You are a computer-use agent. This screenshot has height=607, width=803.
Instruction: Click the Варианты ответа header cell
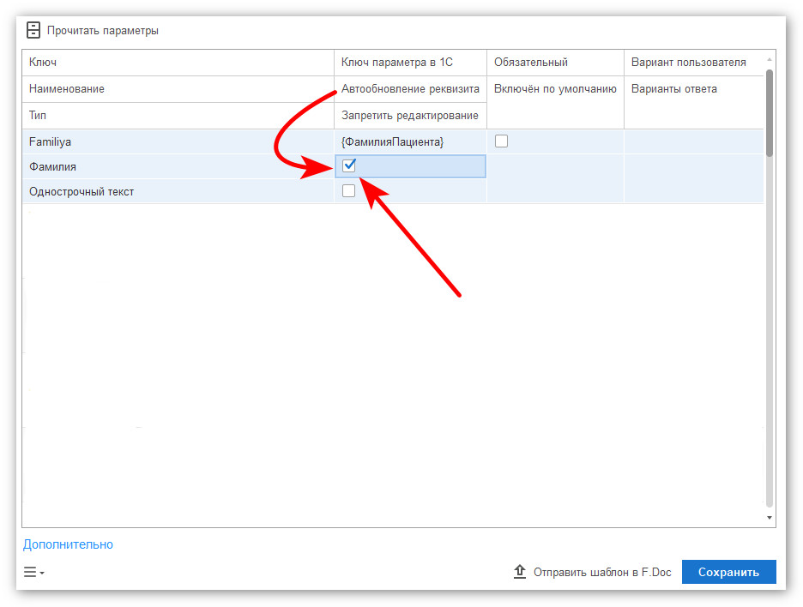[694, 102]
